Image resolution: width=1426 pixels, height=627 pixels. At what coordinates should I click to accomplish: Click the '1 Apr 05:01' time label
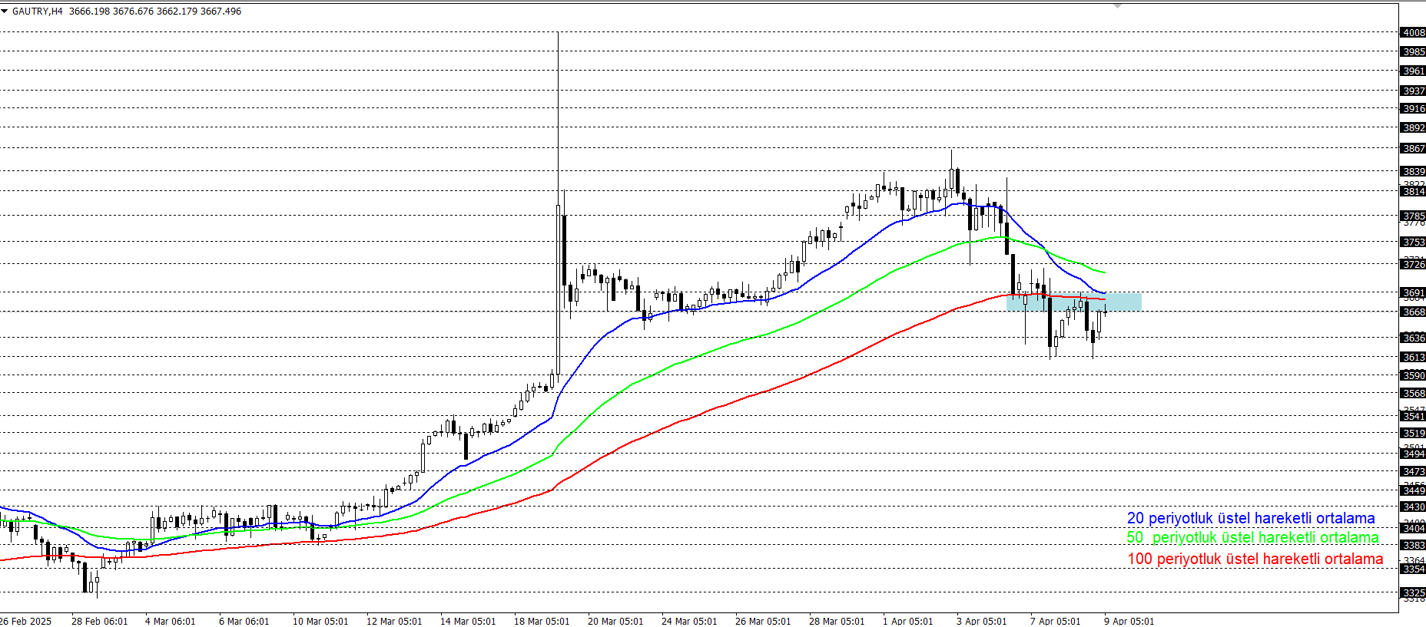pyautogui.click(x=908, y=621)
